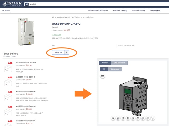This screenshot has height=126, width=169.
Task: Click ABB logo beside ACS355-03U-04A1-4
Action: click(x=10, y=107)
